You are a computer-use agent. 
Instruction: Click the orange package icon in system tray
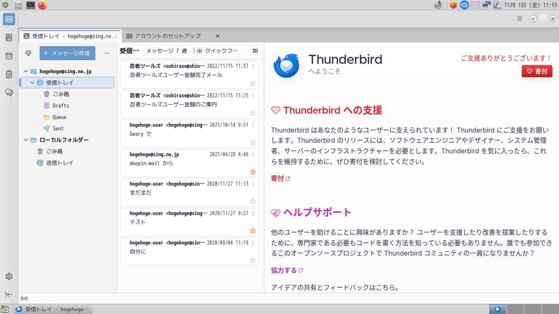click(453, 5)
